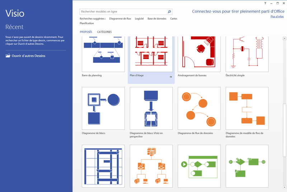Search suggested term Planification
Viewport: 287px width, 192px height.
click(x=87, y=23)
